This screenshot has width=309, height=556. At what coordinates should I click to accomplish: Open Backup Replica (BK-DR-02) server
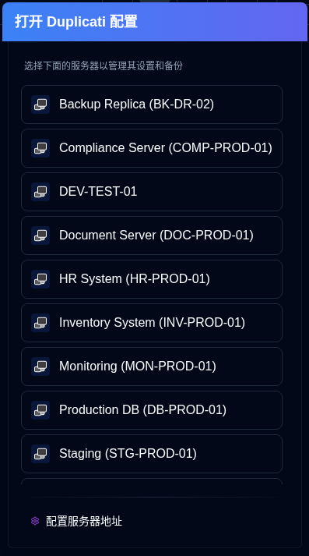click(x=152, y=104)
